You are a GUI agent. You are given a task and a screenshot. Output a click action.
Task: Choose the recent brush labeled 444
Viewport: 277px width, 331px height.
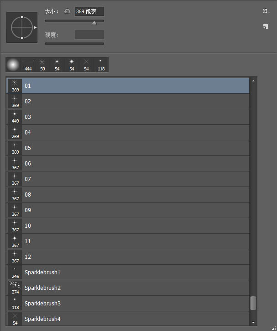tap(28, 64)
